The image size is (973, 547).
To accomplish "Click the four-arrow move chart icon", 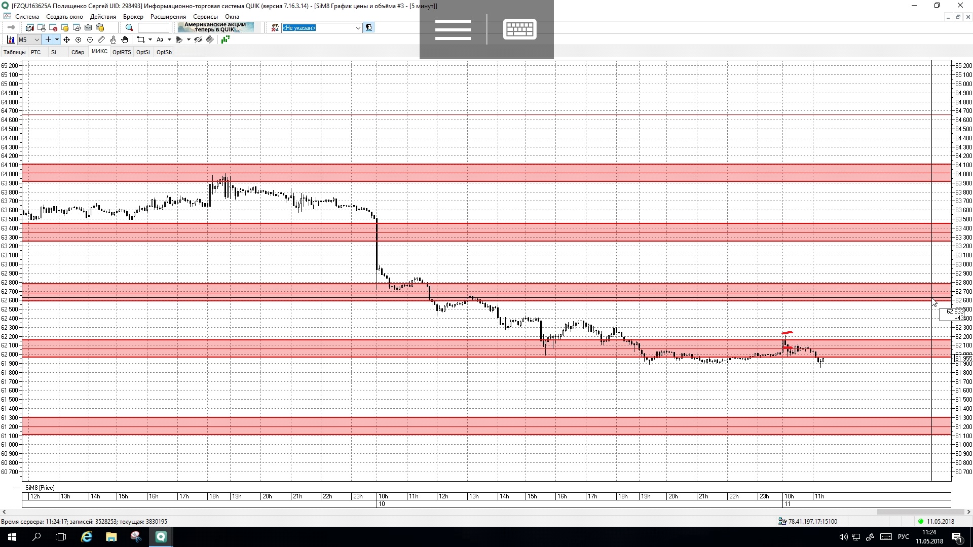I will [x=66, y=40].
